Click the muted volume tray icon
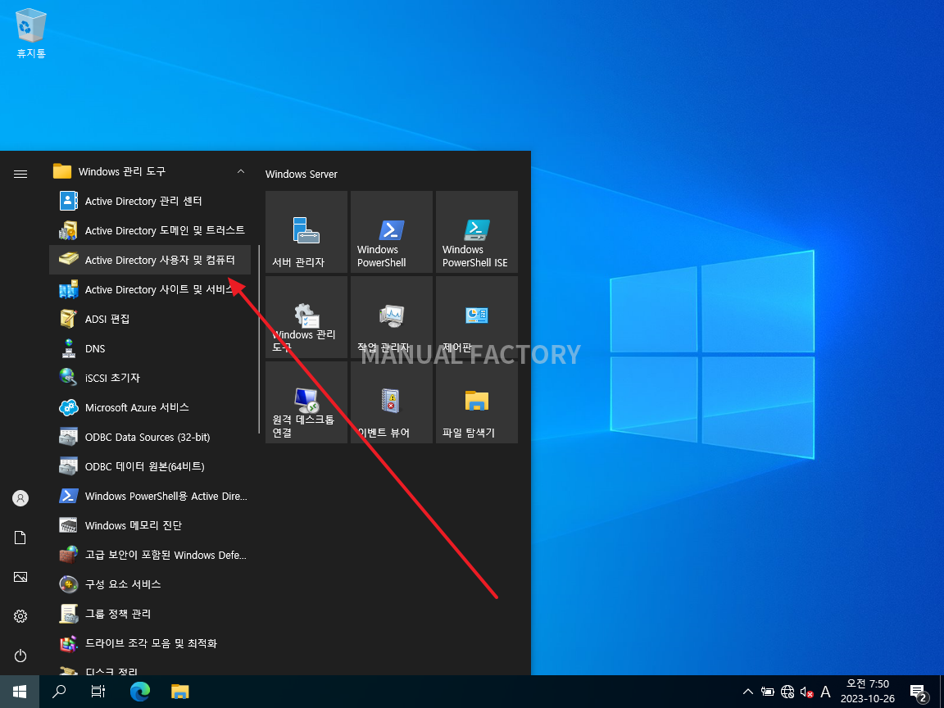 (806, 692)
